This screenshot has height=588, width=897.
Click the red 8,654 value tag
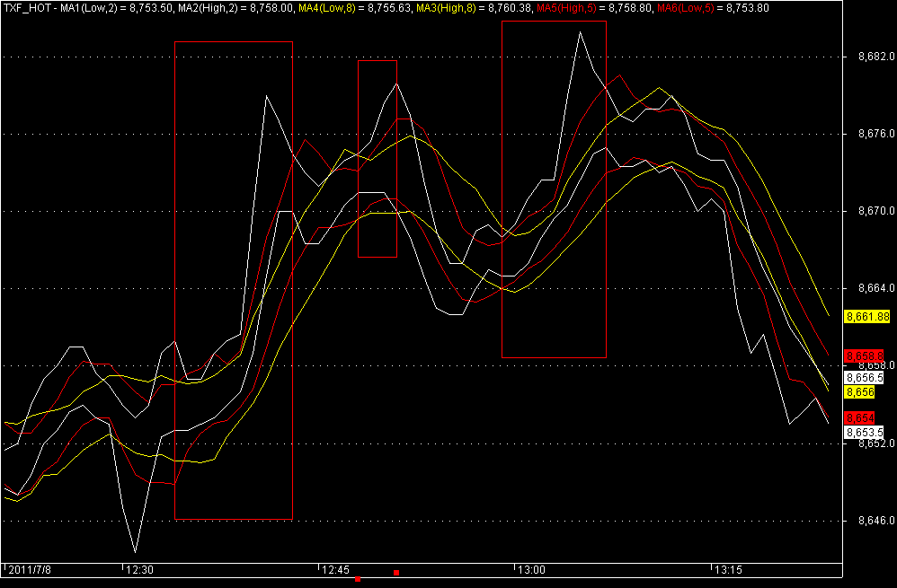(859, 418)
